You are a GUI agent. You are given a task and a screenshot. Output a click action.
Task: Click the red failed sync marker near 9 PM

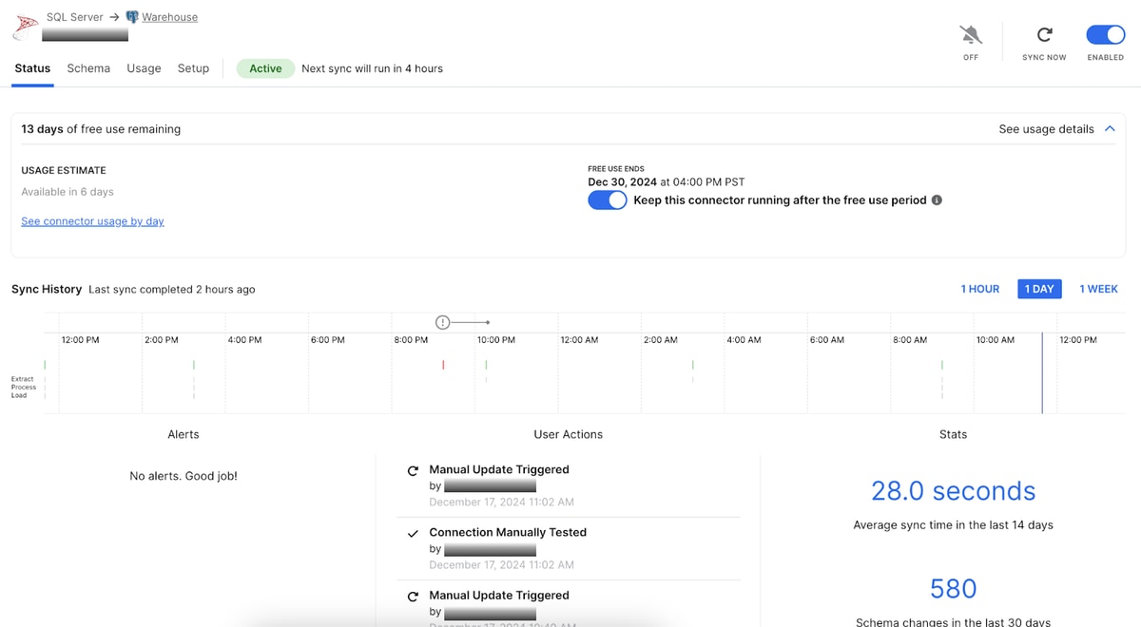[443, 365]
